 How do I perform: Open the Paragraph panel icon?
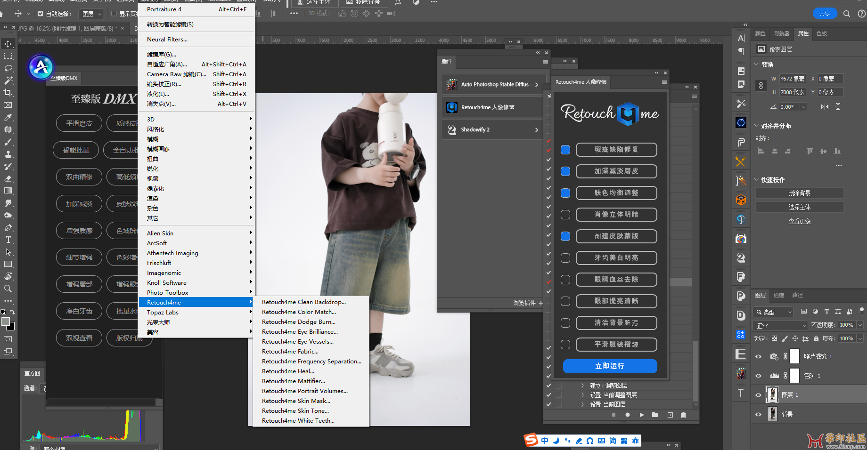741,51
